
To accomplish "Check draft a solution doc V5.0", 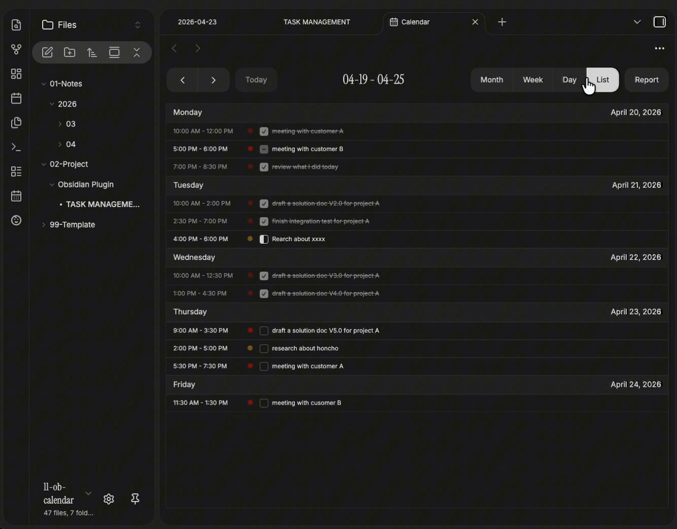I will (x=264, y=331).
